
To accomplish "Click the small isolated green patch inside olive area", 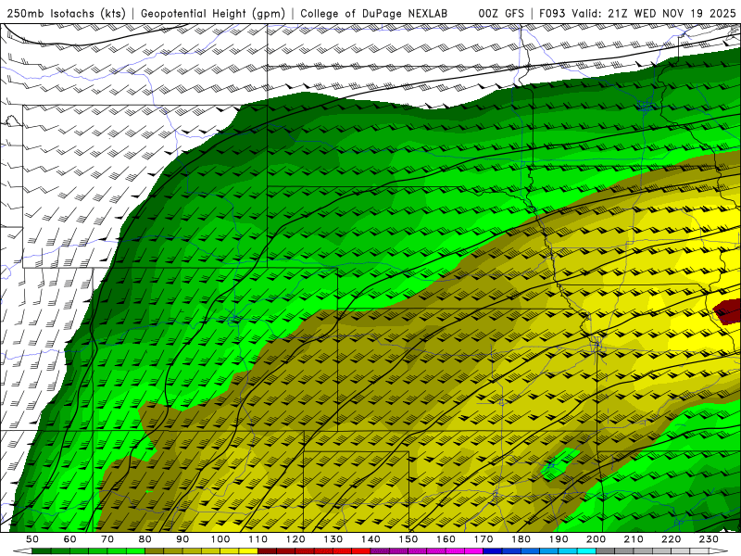I will coord(560,464).
